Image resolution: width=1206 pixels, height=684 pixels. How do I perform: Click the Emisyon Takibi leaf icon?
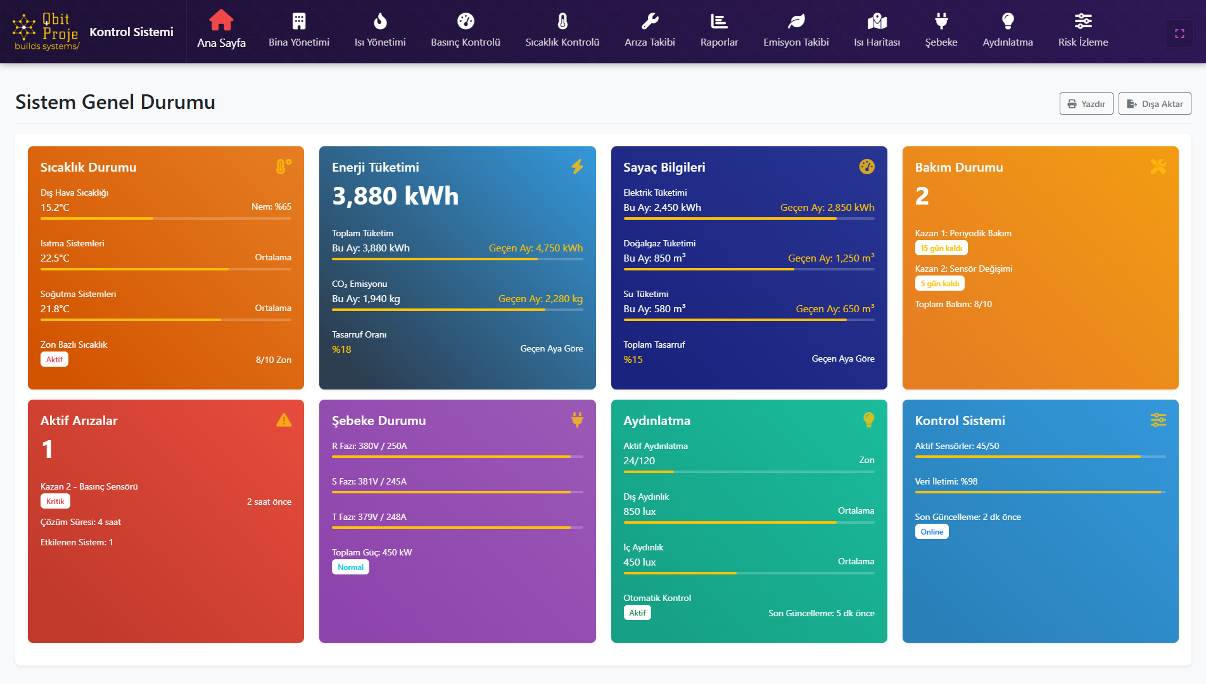796,21
